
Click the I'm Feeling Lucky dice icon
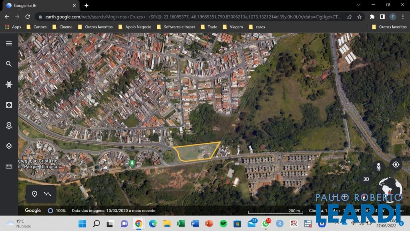click(x=9, y=105)
